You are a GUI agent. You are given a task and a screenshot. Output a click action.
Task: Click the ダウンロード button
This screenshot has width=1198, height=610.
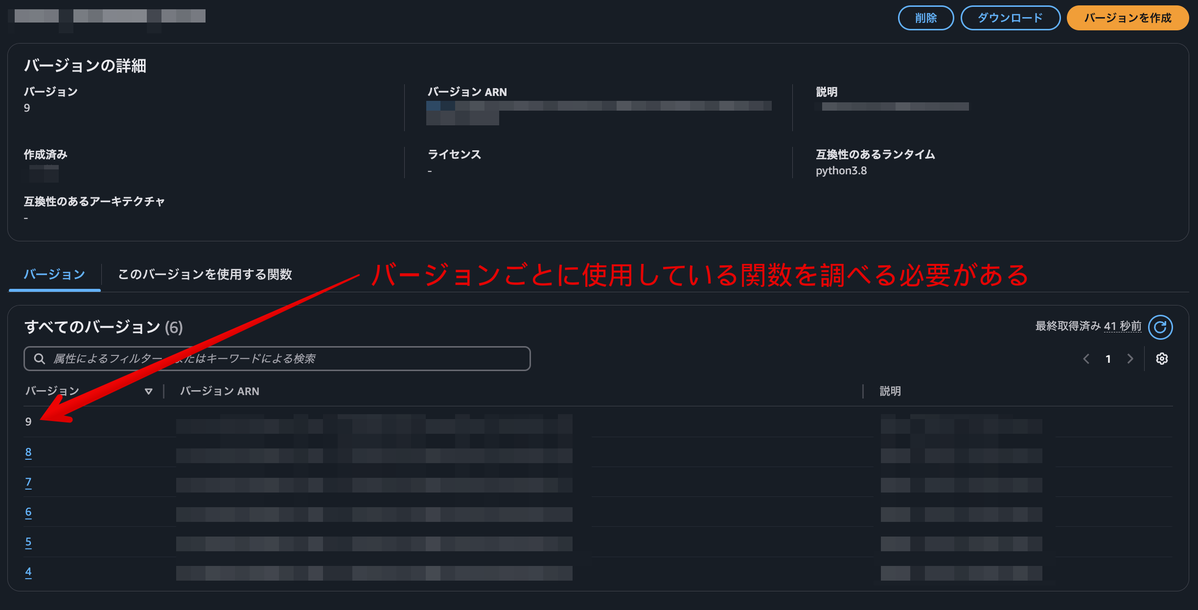[x=1011, y=18]
